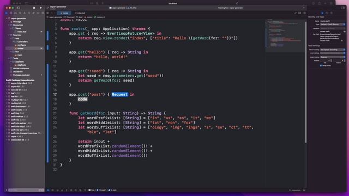The height and width of the screenshot is (196, 349).
Task: Click the editor vertical scrollbar
Action: tap(306, 82)
